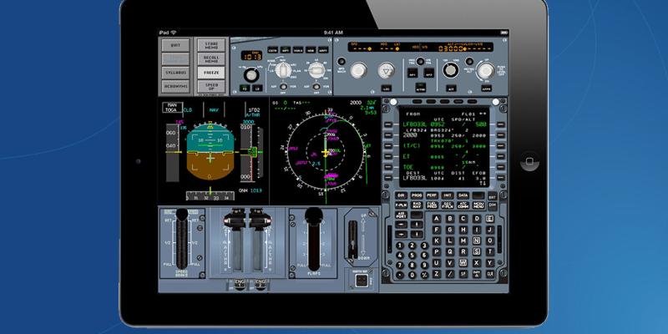
Task: Click the FCU speed selector knob
Action: coord(359,70)
